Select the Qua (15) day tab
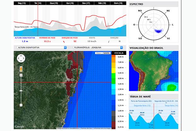196x131 pixels. click(x=54, y=3)
